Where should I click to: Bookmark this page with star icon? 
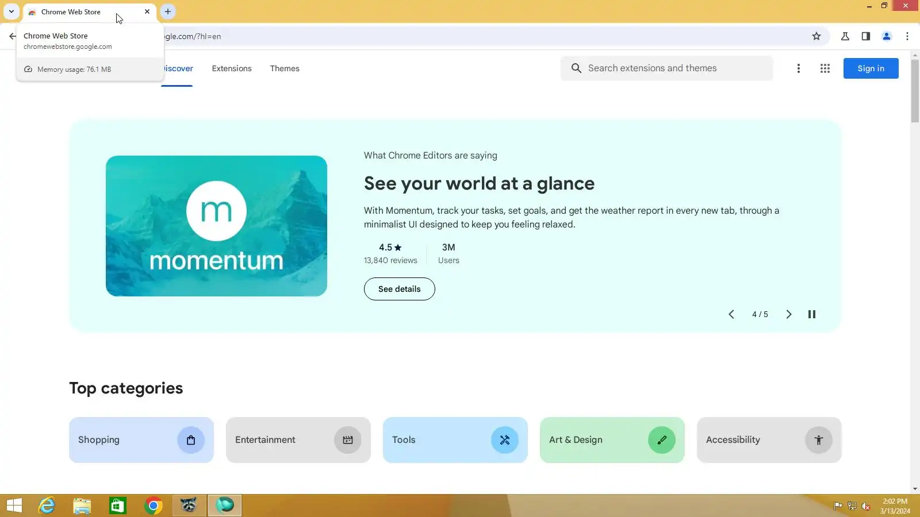[816, 36]
